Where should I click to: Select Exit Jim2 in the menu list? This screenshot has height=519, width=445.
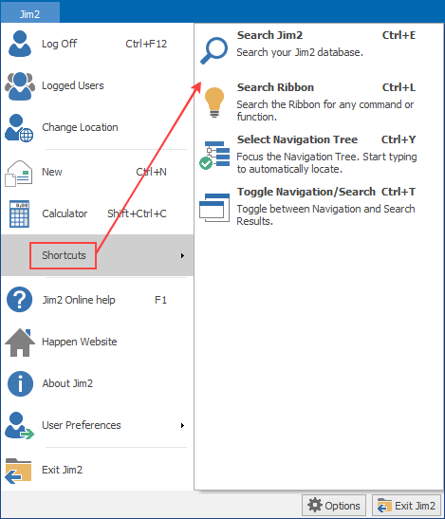pyautogui.click(x=98, y=470)
